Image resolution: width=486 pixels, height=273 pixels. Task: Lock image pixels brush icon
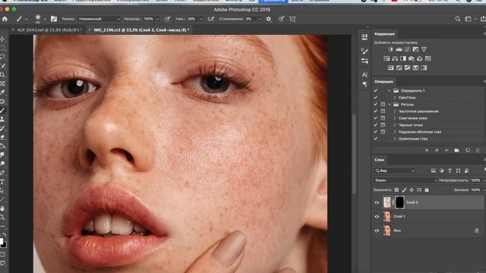point(404,190)
